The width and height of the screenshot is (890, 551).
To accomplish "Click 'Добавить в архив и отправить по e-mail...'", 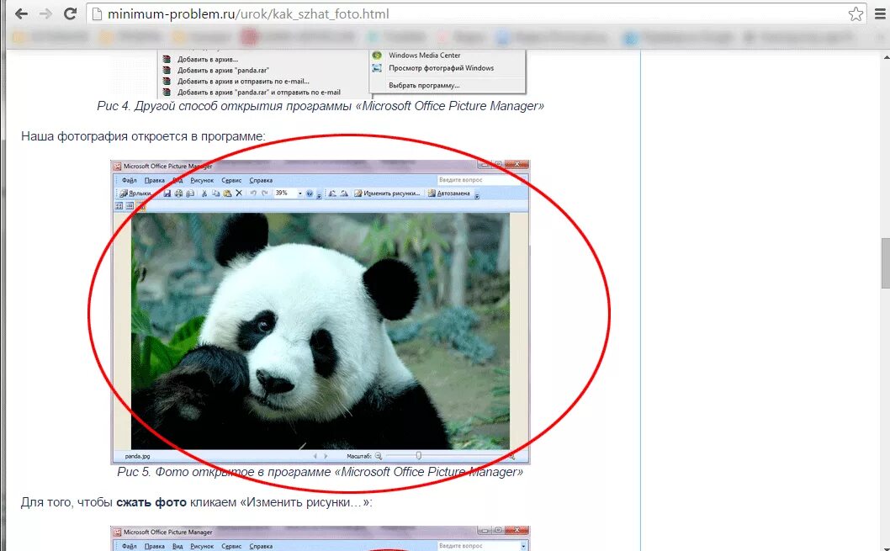I will [243, 81].
